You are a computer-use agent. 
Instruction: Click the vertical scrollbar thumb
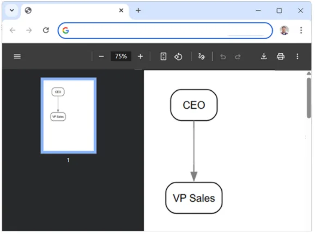tap(309, 98)
